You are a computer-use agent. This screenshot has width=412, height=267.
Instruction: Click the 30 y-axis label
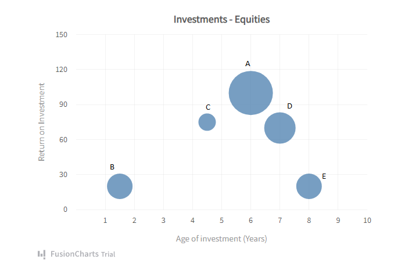point(63,175)
